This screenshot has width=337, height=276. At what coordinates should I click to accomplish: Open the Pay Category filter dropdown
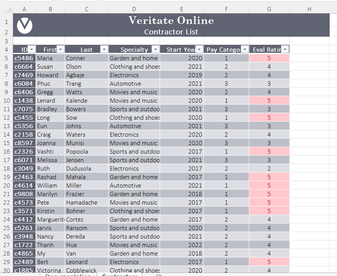pyautogui.click(x=245, y=49)
